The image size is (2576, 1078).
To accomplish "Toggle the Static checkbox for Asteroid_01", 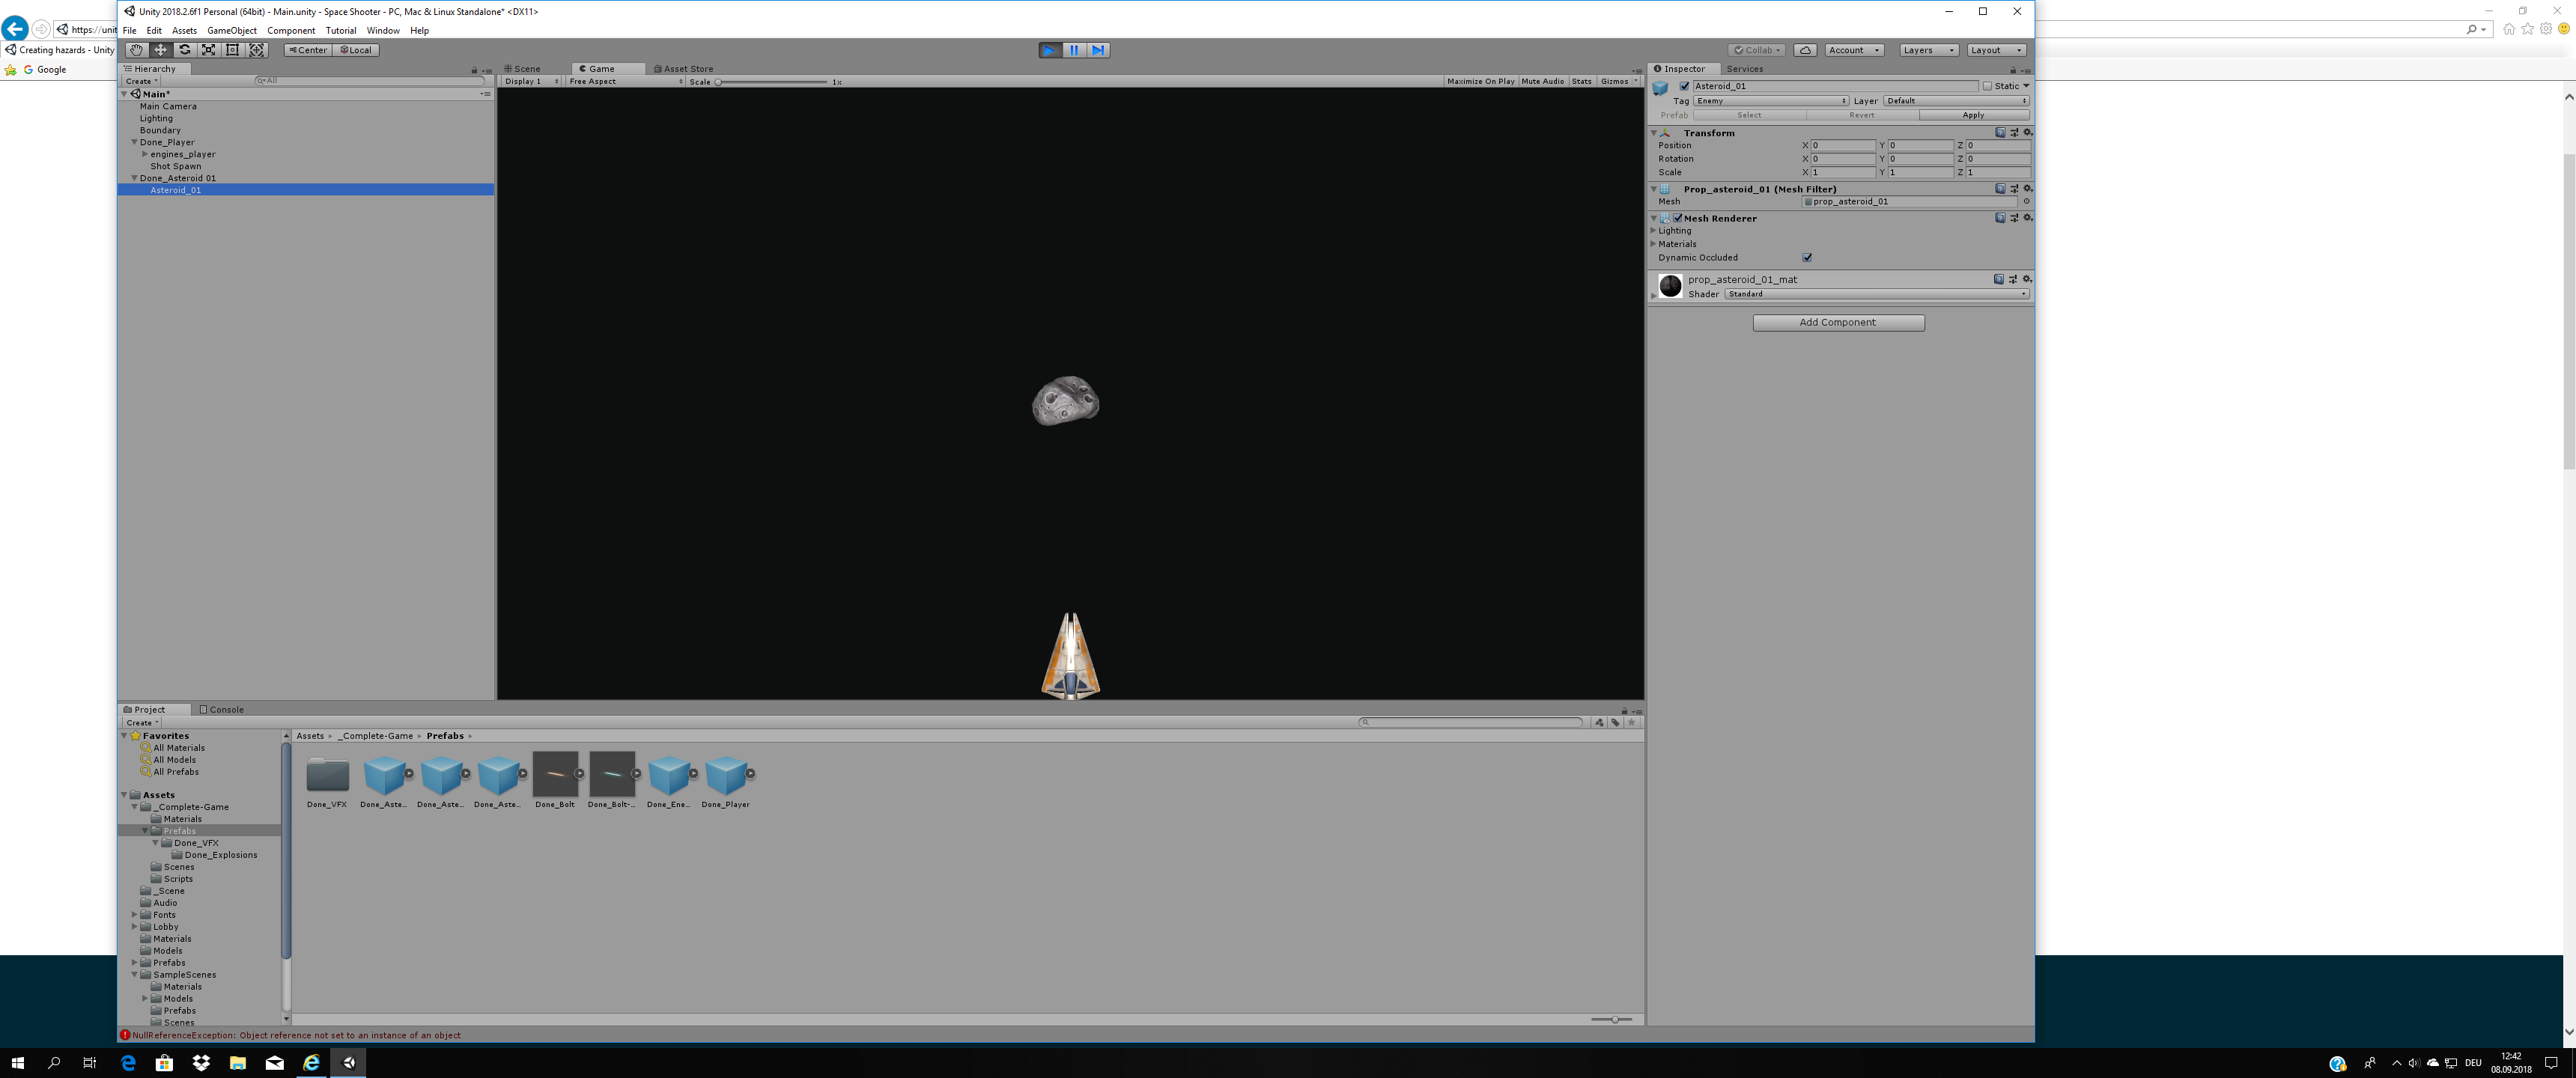I will (1990, 86).
